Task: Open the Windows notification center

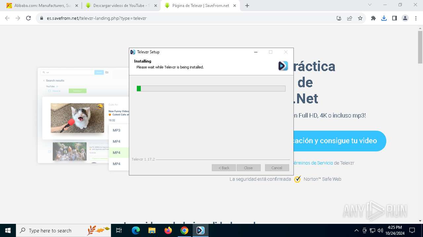Action: [412, 230]
